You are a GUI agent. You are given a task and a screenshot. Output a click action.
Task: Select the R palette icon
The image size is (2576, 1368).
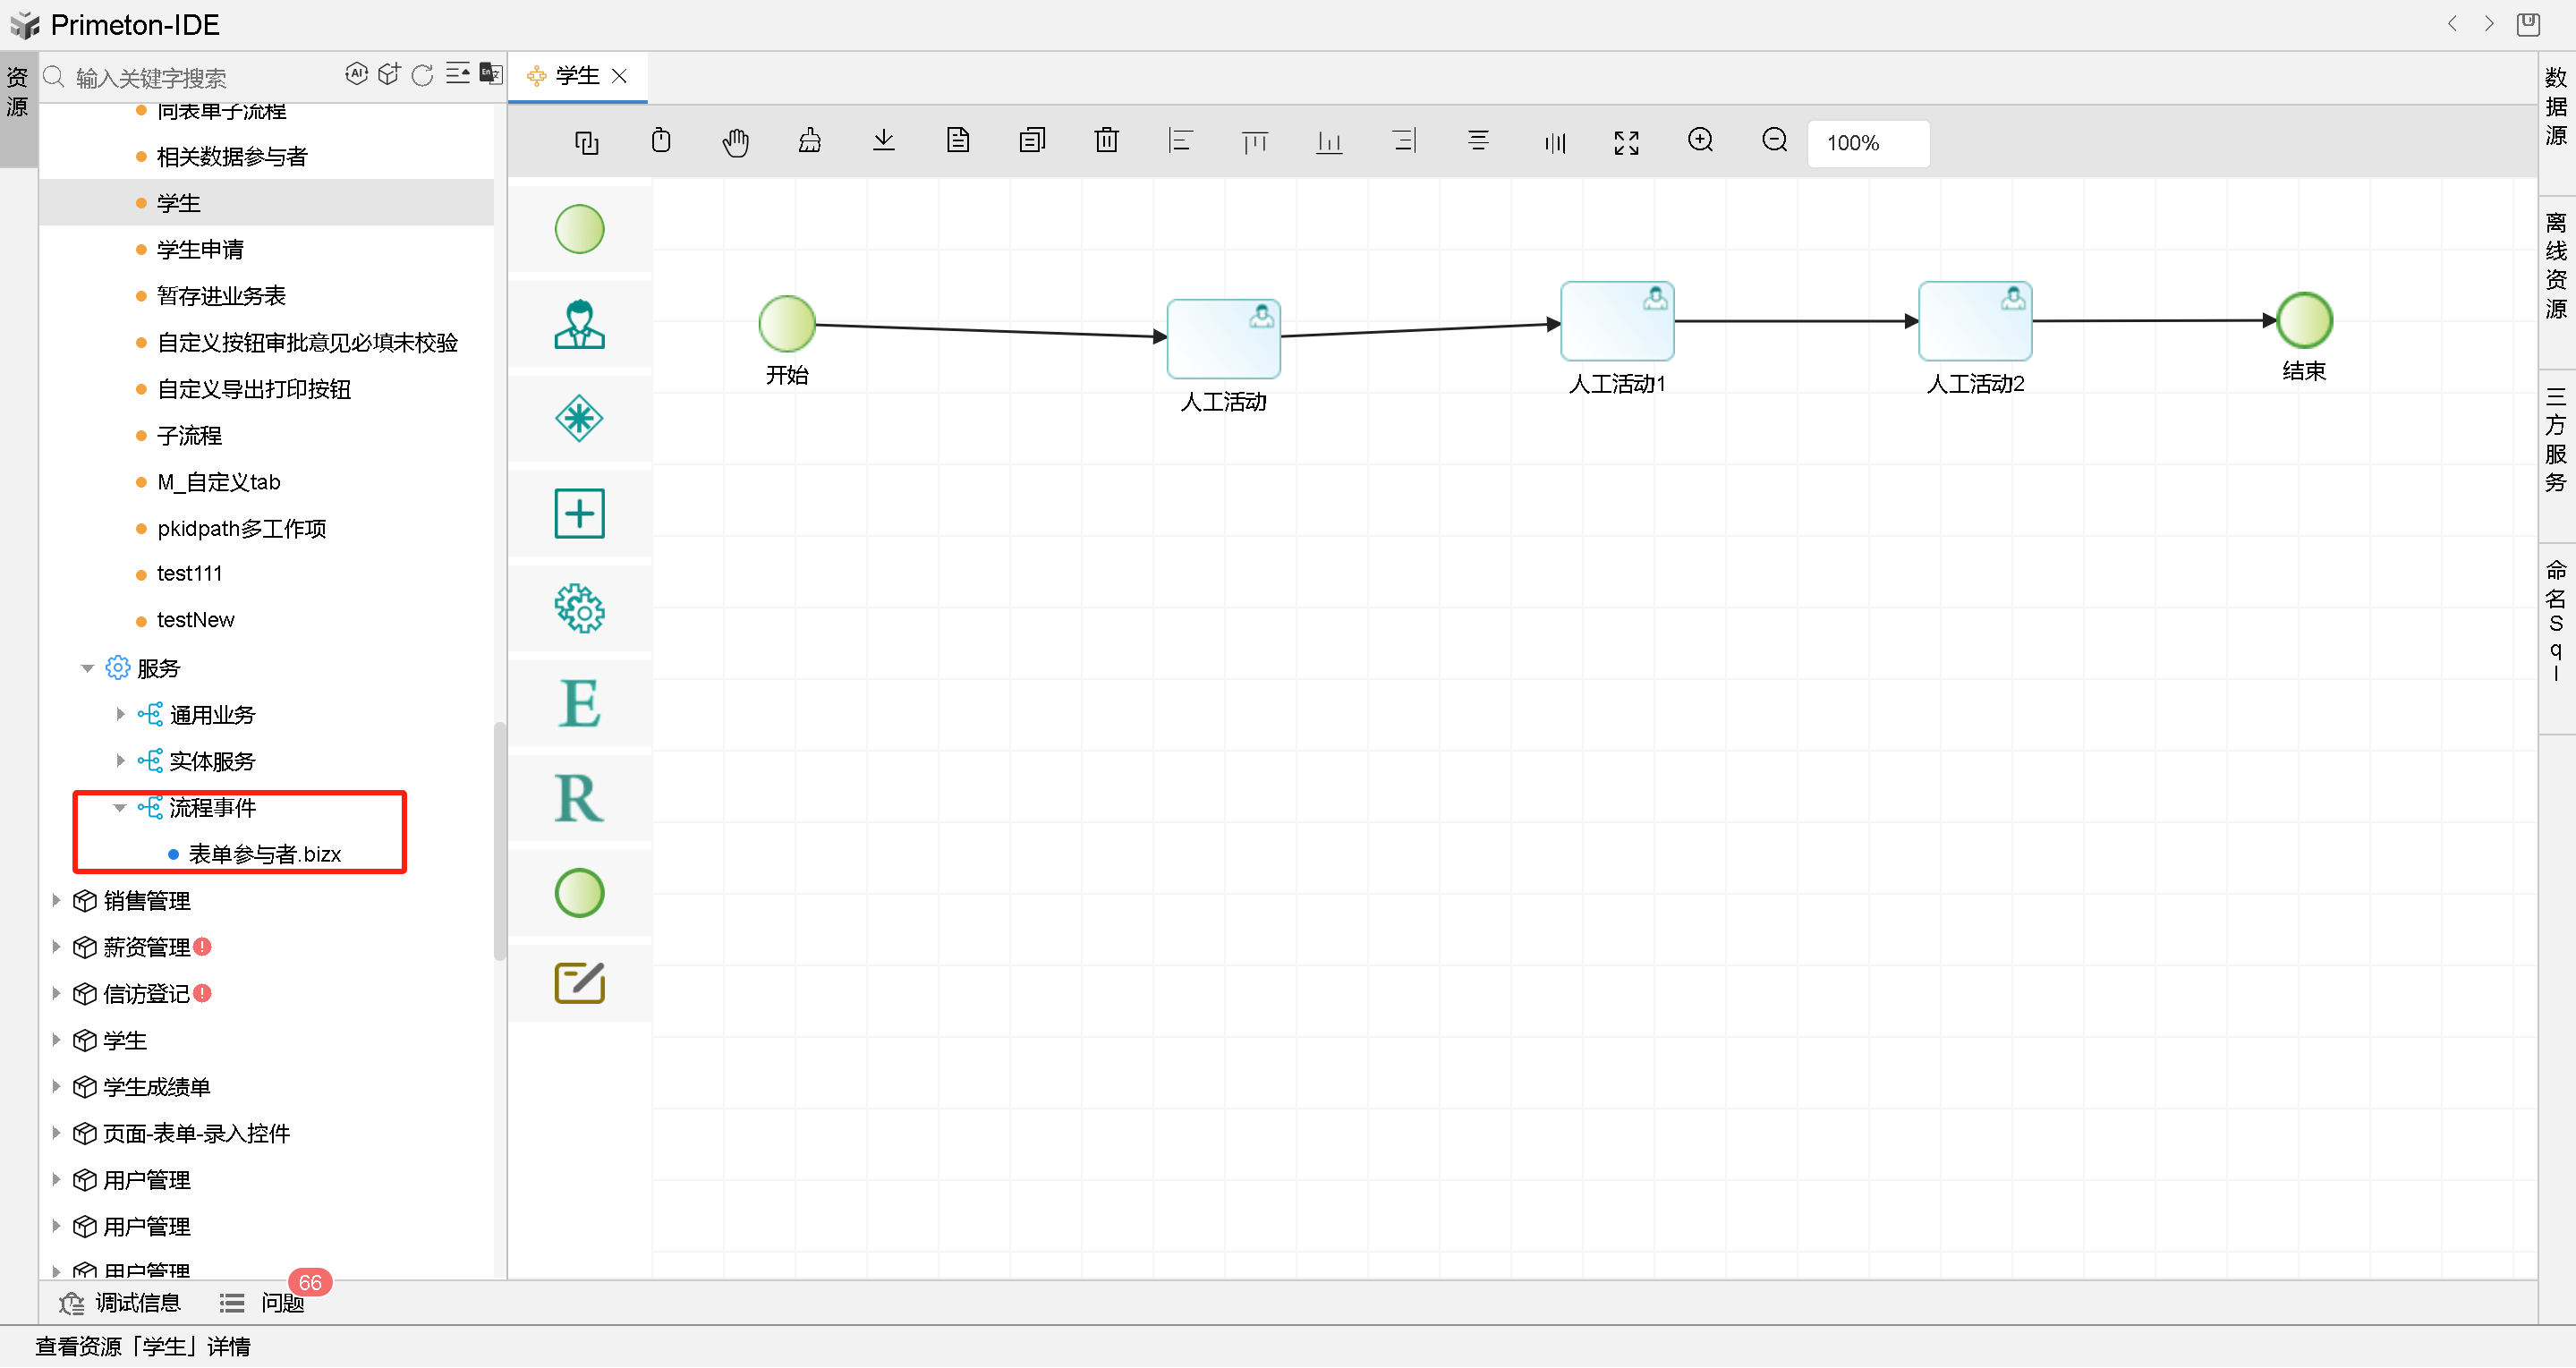[x=579, y=798]
